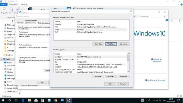The image size is (183, 103).
Task: Close the Variables d'environnement dialog
Action: [x=131, y=11]
